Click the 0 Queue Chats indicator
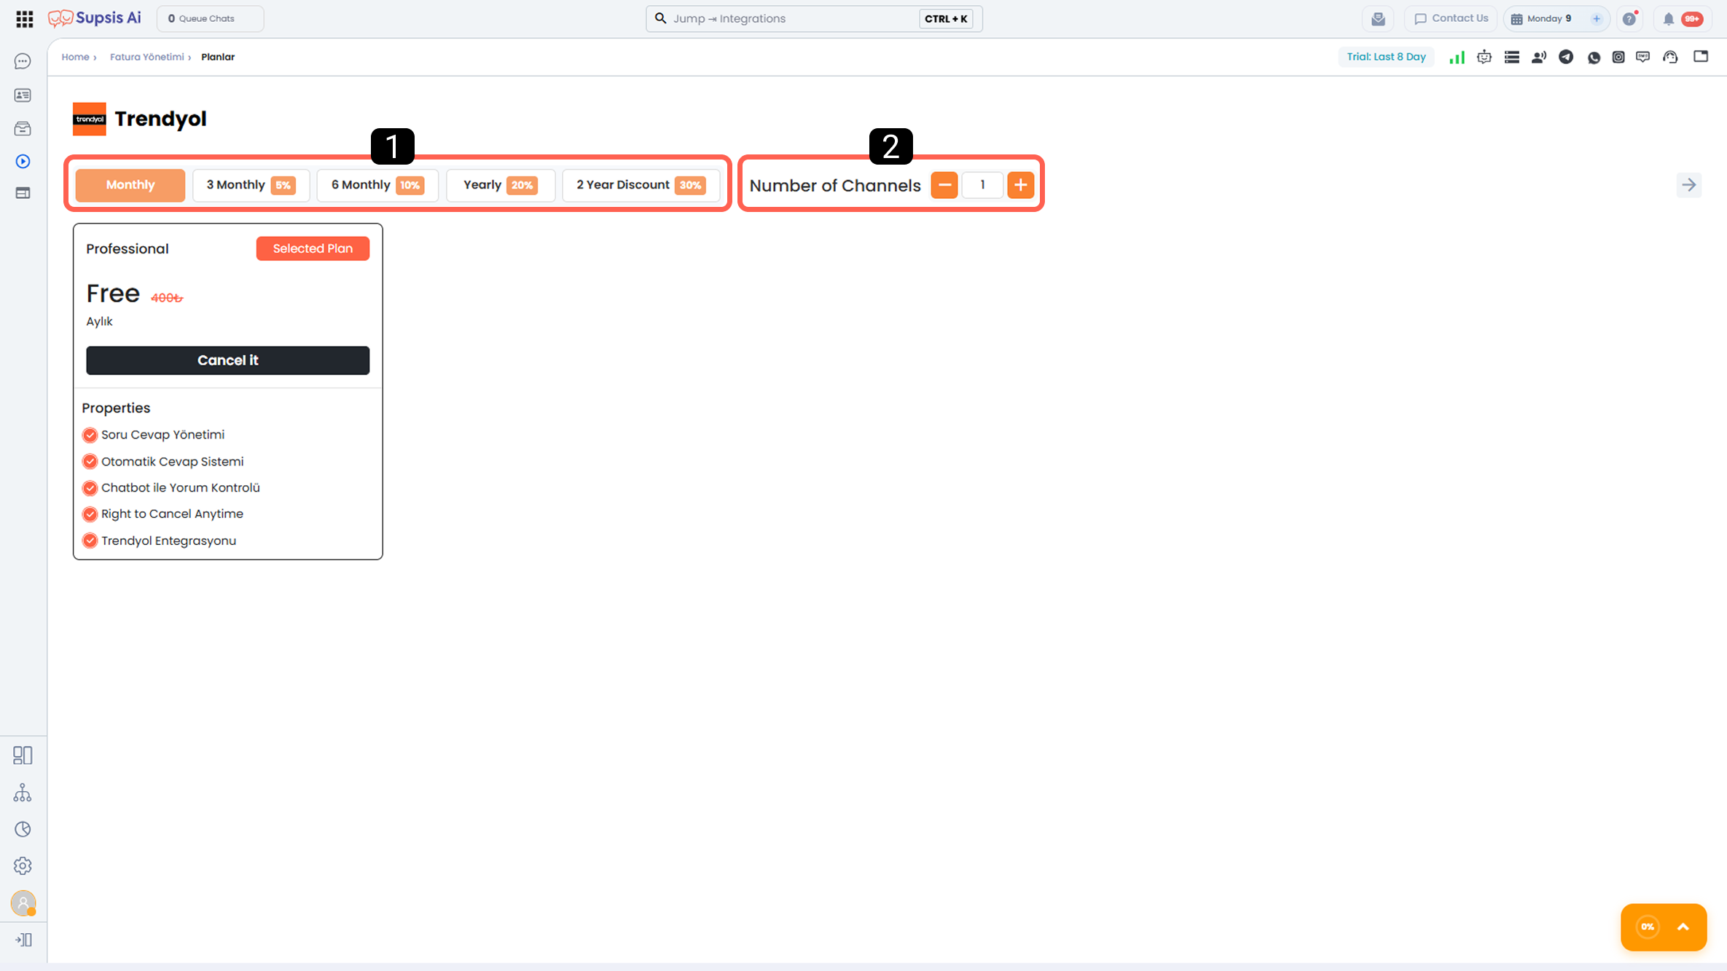1727x971 pixels. point(210,19)
